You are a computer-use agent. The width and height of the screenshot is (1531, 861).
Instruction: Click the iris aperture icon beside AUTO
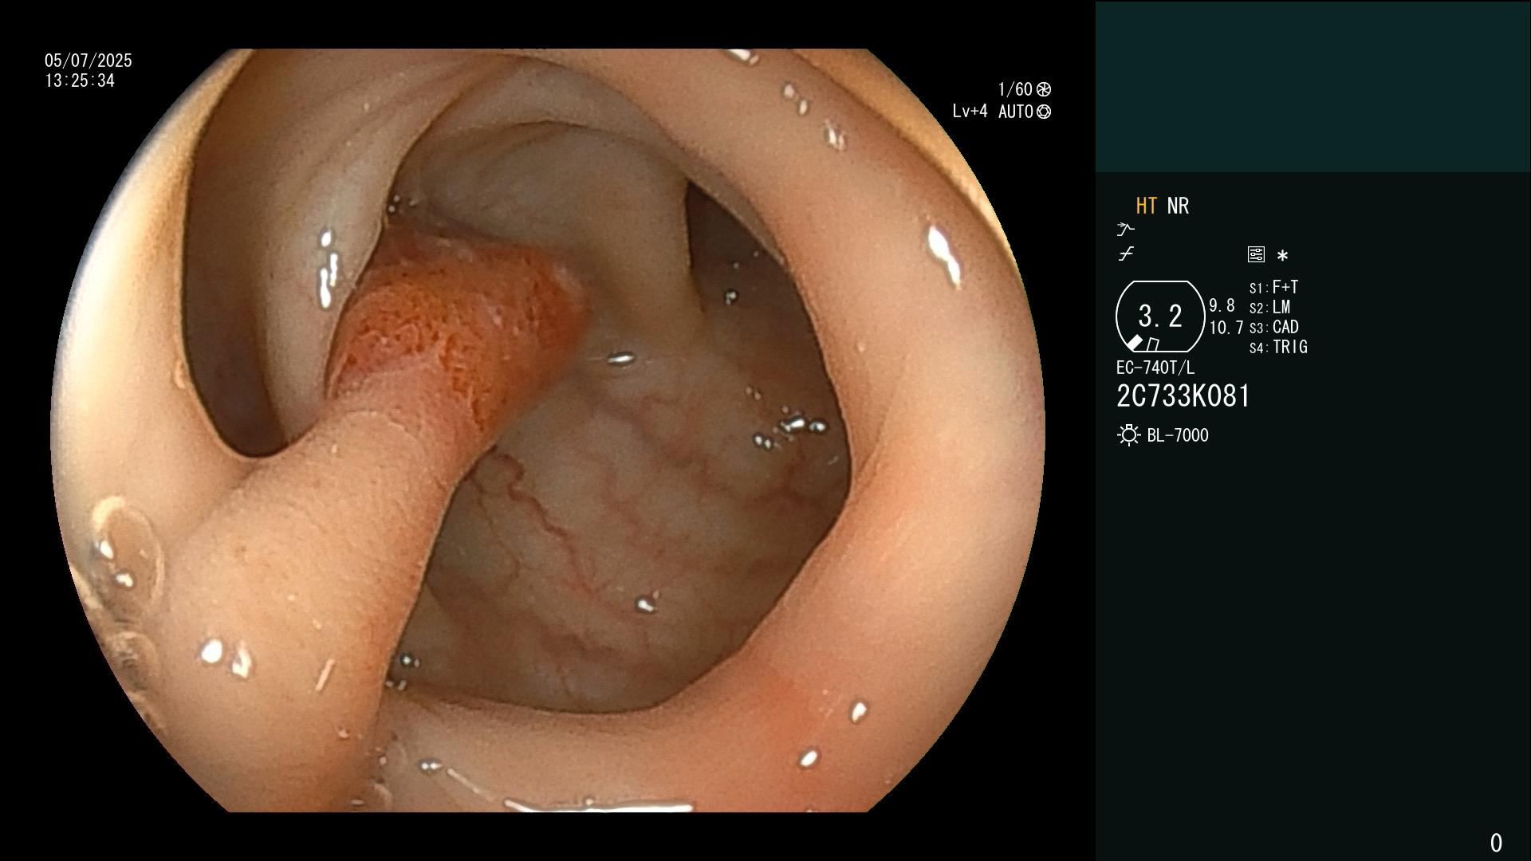pyautogui.click(x=1044, y=112)
